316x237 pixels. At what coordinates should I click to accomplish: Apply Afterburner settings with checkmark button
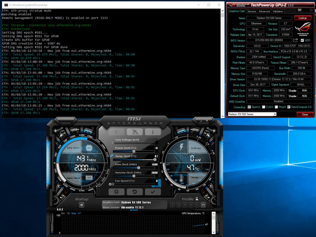coord(153,192)
